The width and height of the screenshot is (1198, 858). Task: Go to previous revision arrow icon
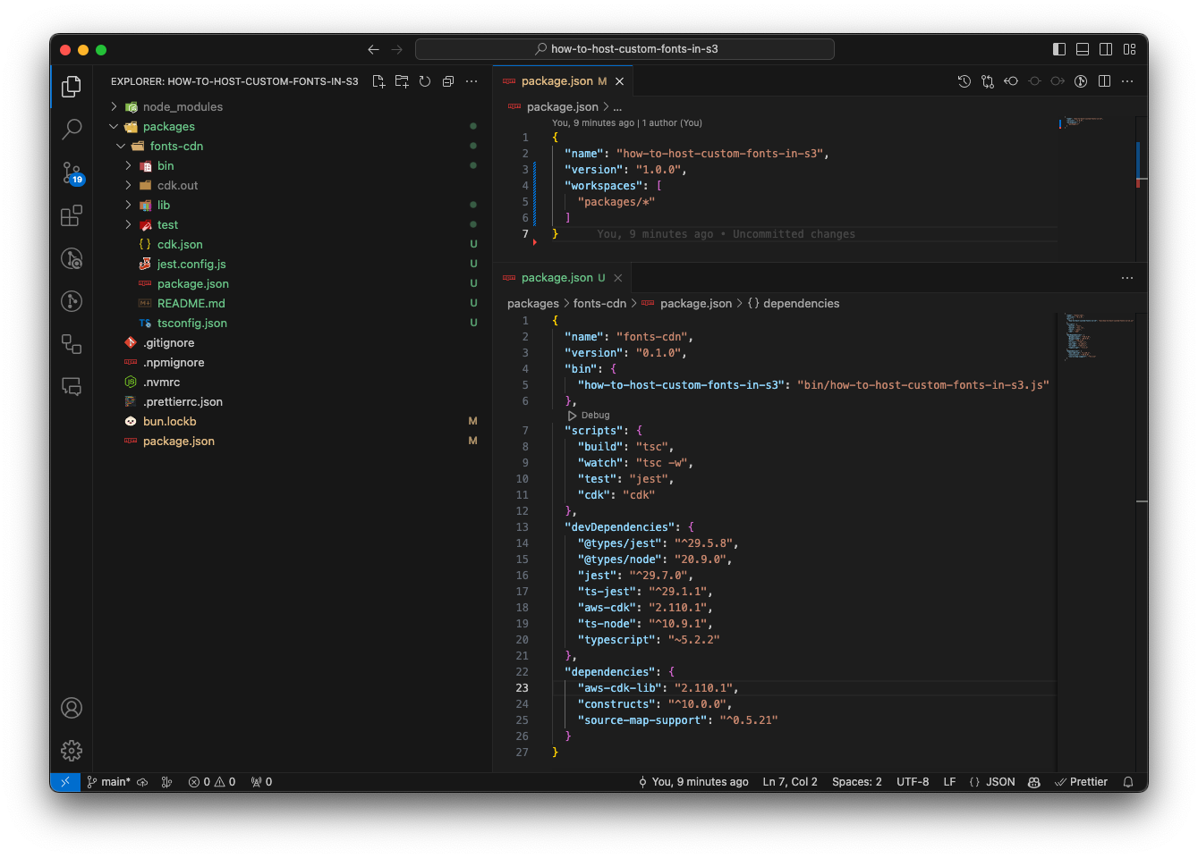1011,81
